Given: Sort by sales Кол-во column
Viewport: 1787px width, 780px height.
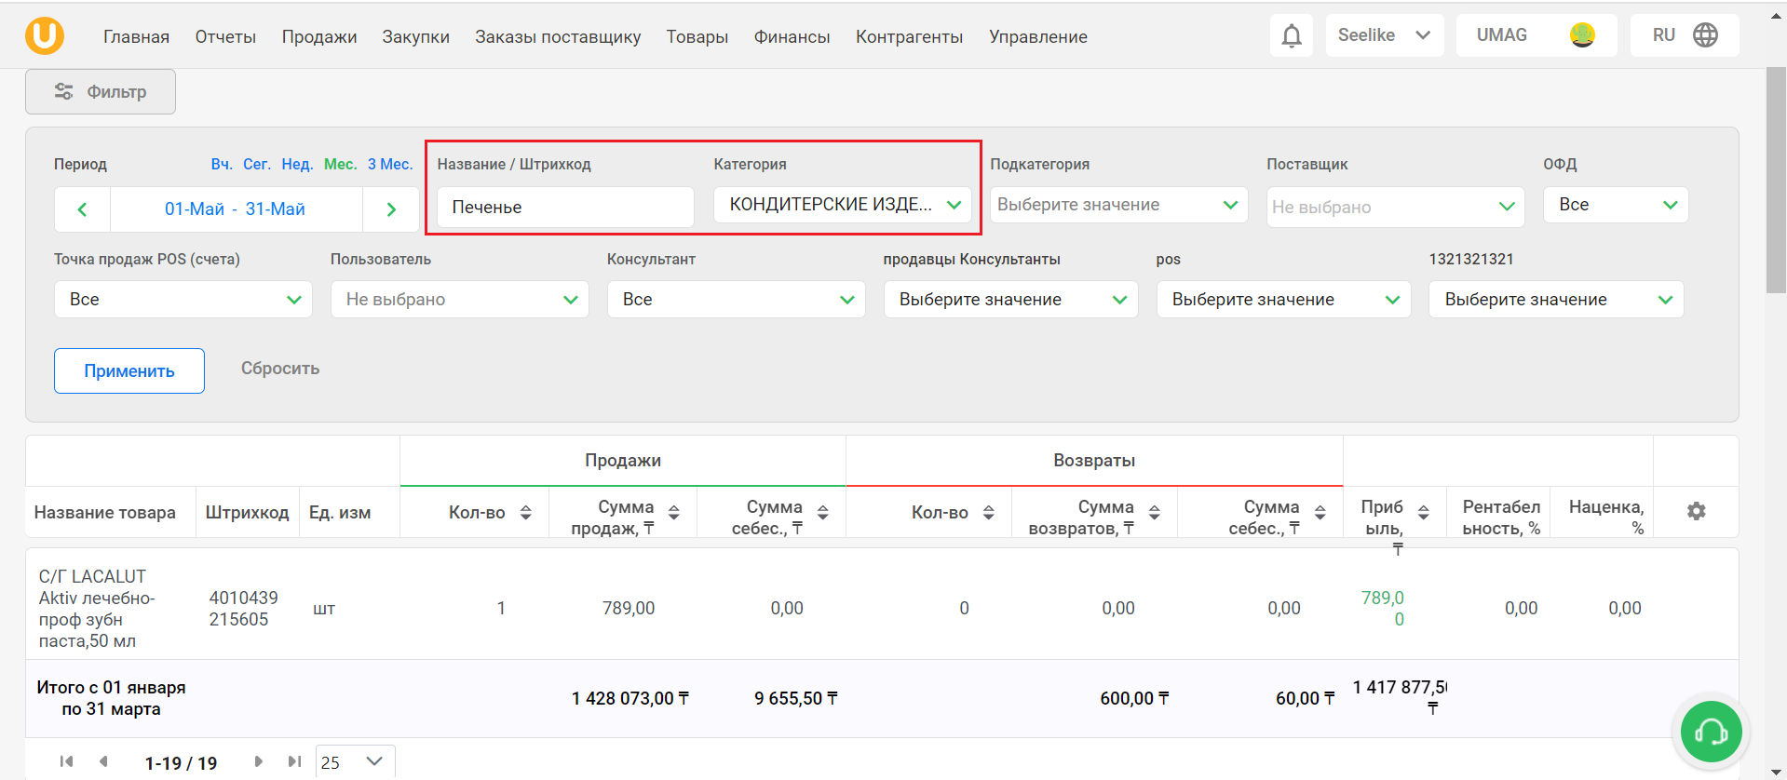Looking at the screenshot, I should [x=526, y=513].
